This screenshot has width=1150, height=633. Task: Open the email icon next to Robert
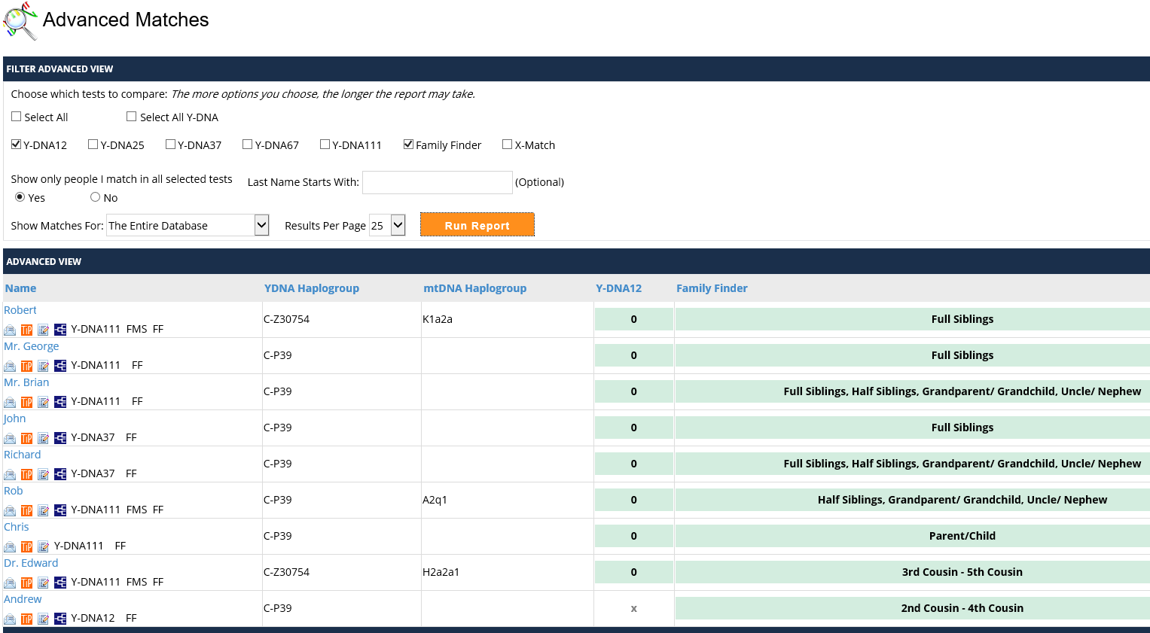tap(10, 329)
